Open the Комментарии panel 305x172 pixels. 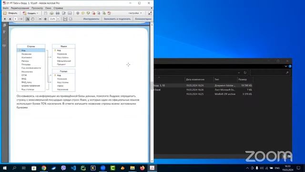click(143, 19)
